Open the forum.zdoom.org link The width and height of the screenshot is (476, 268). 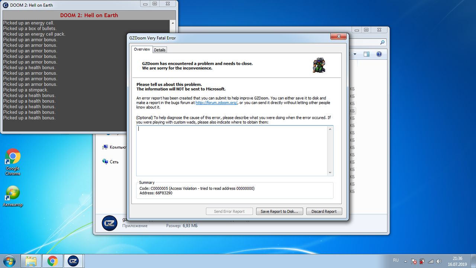216,103
